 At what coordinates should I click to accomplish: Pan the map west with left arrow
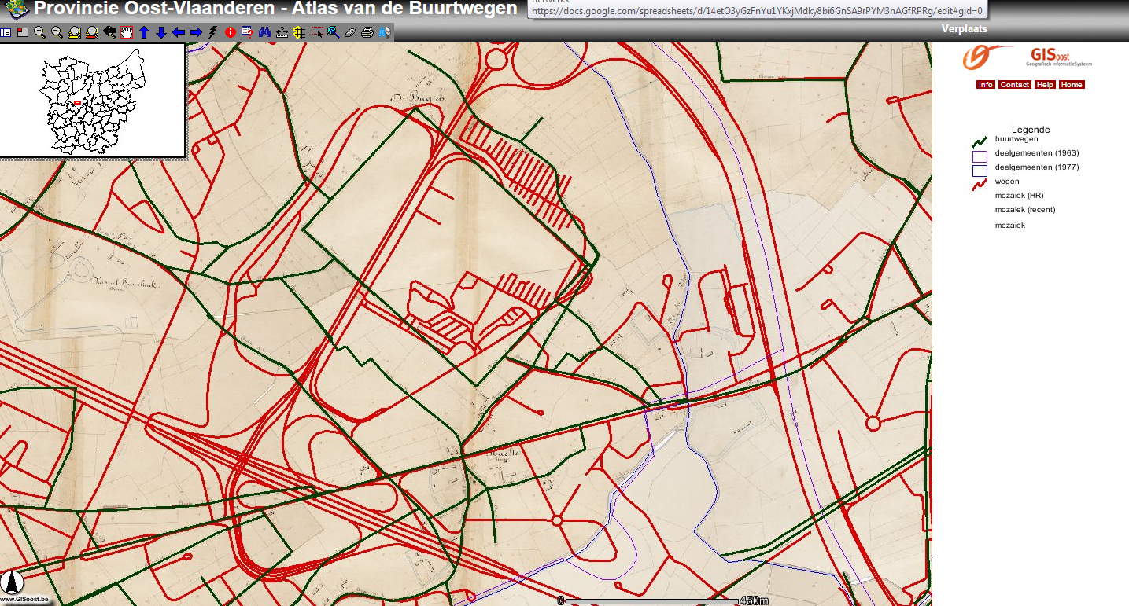point(179,32)
